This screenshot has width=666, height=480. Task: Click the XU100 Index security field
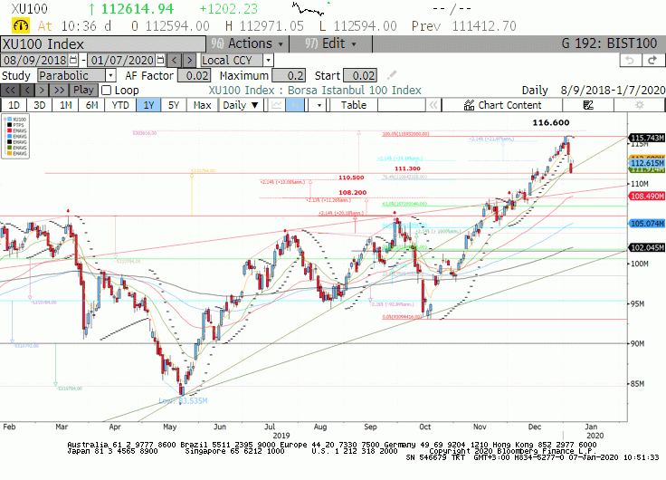[x=103, y=44]
